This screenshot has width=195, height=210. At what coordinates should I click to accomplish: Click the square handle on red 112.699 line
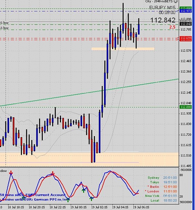coord(178,39)
